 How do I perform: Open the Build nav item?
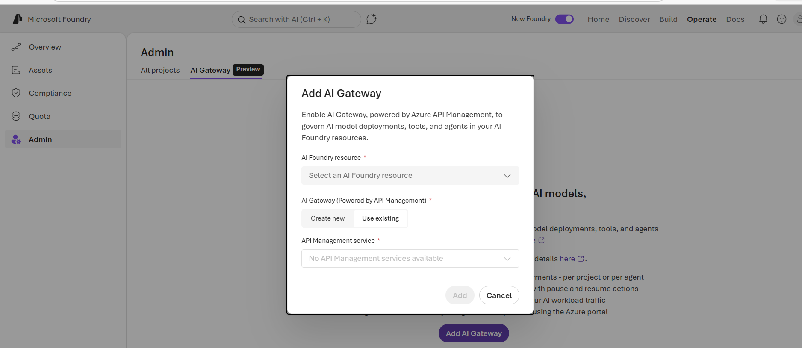click(668, 19)
